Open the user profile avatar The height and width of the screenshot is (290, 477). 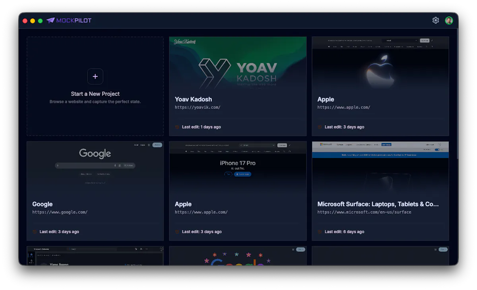449,20
